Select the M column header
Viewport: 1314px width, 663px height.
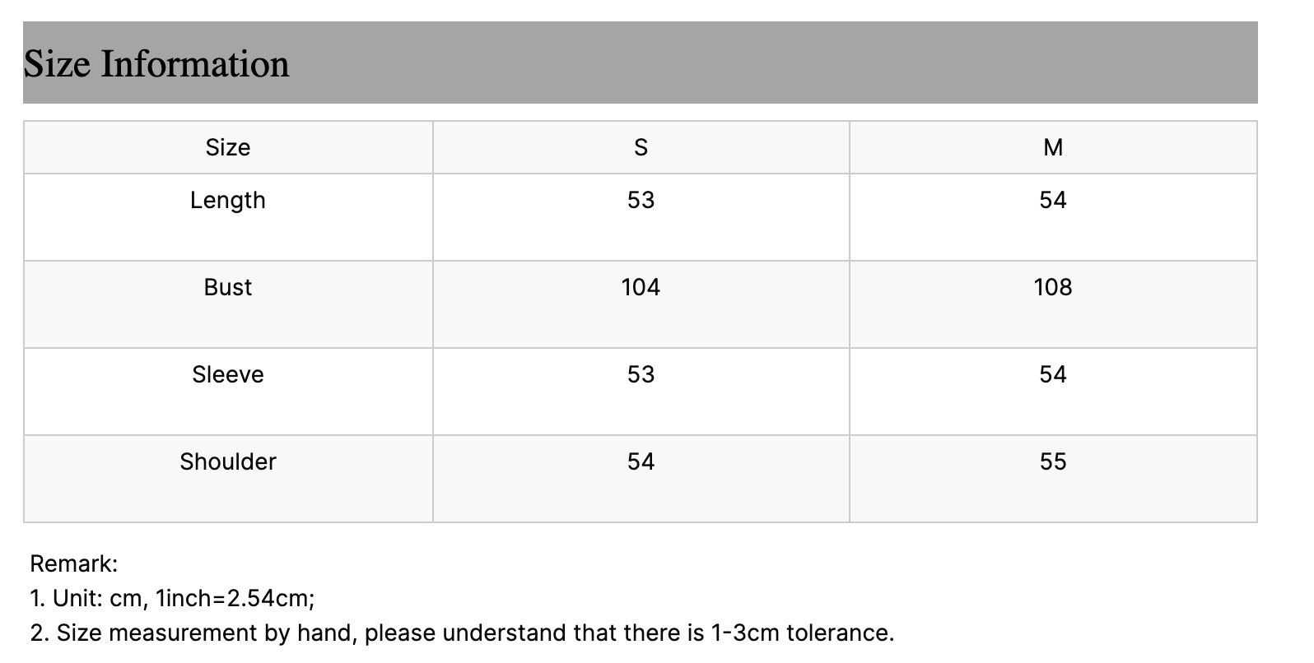click(x=1052, y=147)
